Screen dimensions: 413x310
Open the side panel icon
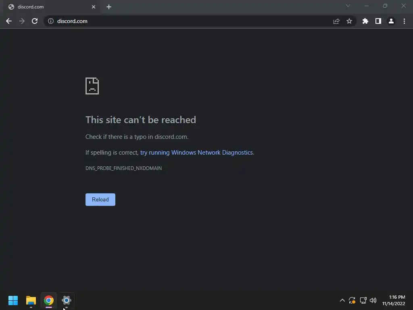coord(378,21)
